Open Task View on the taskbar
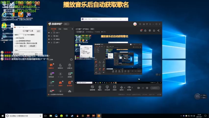 [x=45, y=116]
